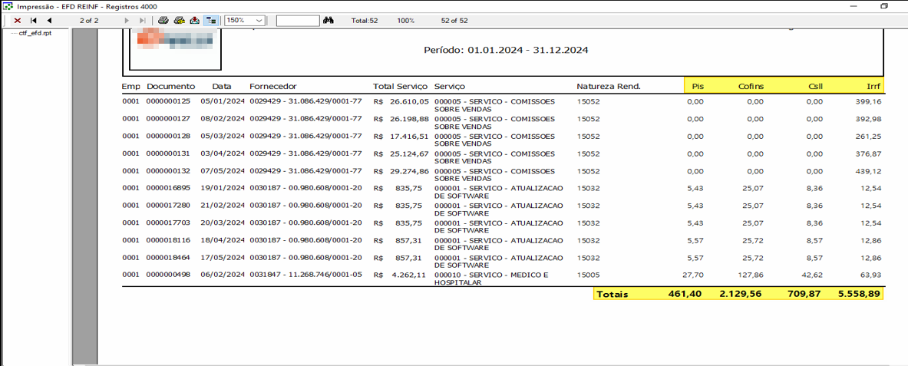
Task: Click the Pis column header
Action: tap(698, 86)
